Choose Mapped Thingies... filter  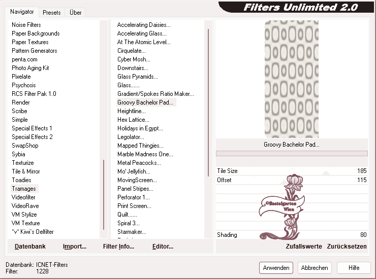click(140, 146)
